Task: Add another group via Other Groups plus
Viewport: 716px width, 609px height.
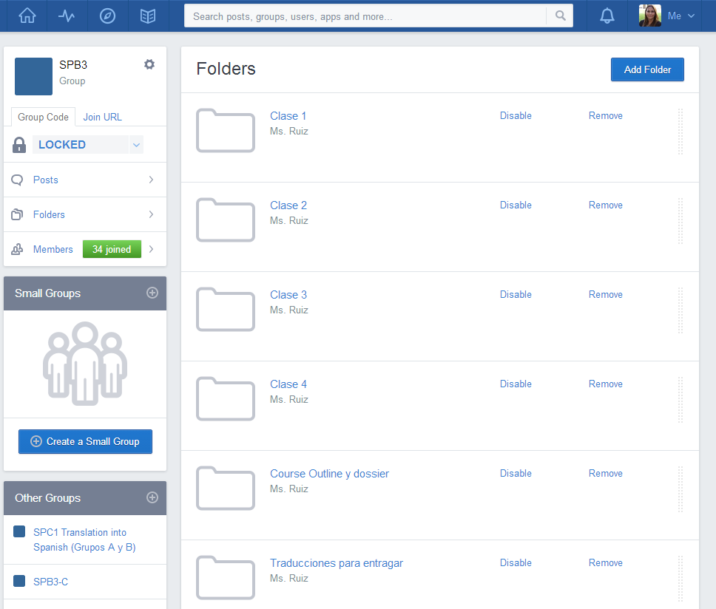Action: [152, 497]
